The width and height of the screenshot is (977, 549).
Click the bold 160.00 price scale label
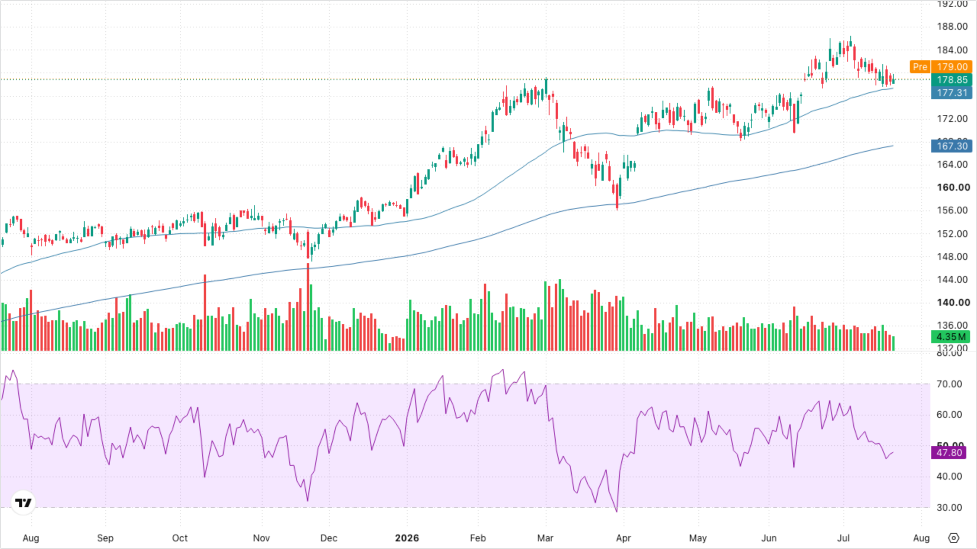pyautogui.click(x=953, y=187)
